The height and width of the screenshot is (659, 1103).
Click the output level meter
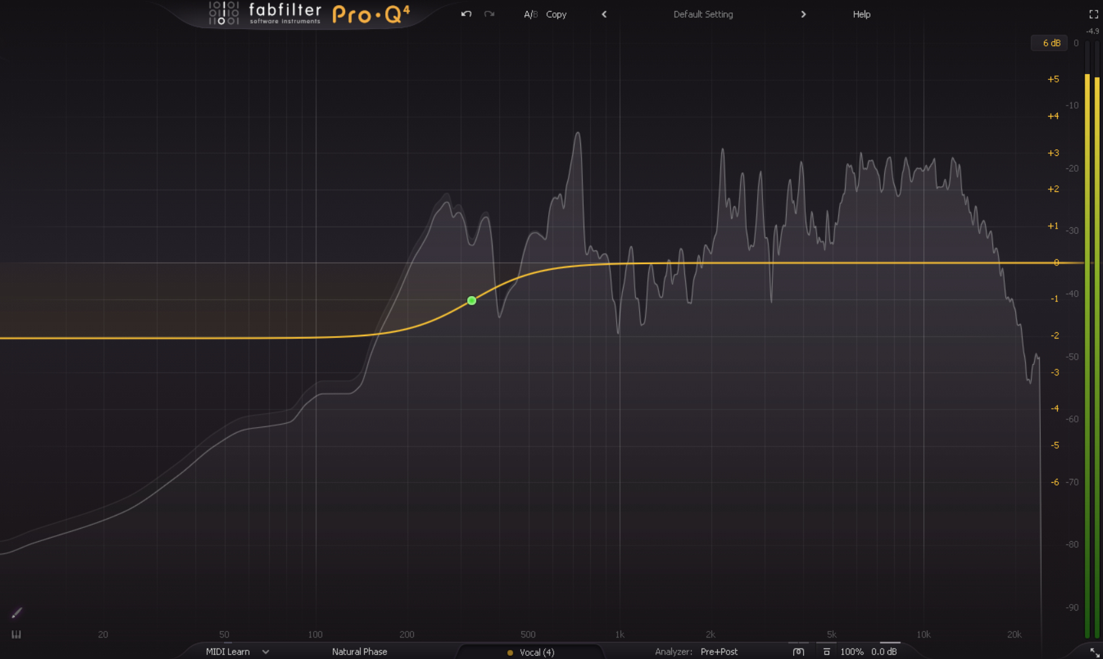tap(1092, 339)
